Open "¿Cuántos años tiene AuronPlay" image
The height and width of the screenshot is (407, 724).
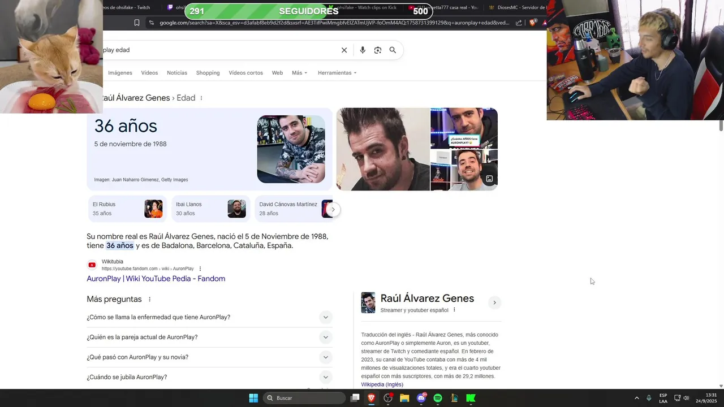coord(464,128)
